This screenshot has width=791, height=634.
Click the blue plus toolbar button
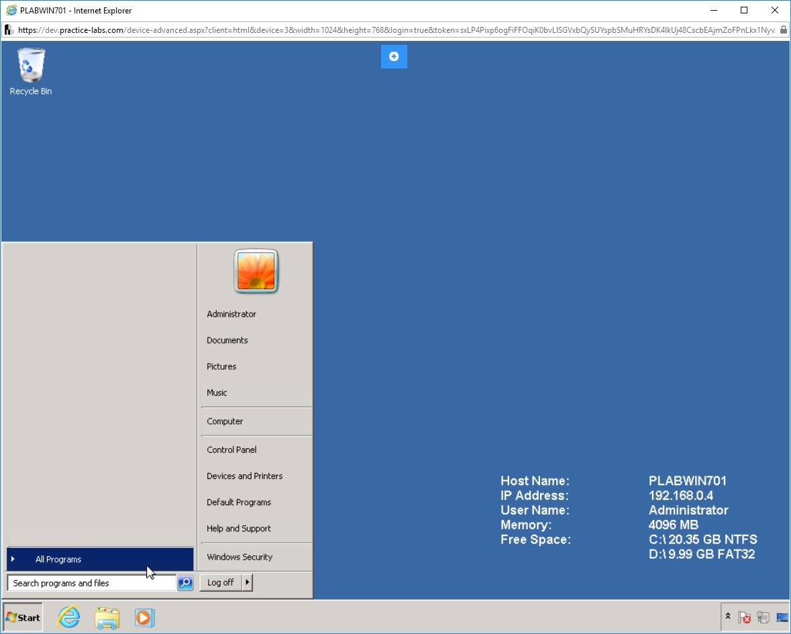(394, 56)
